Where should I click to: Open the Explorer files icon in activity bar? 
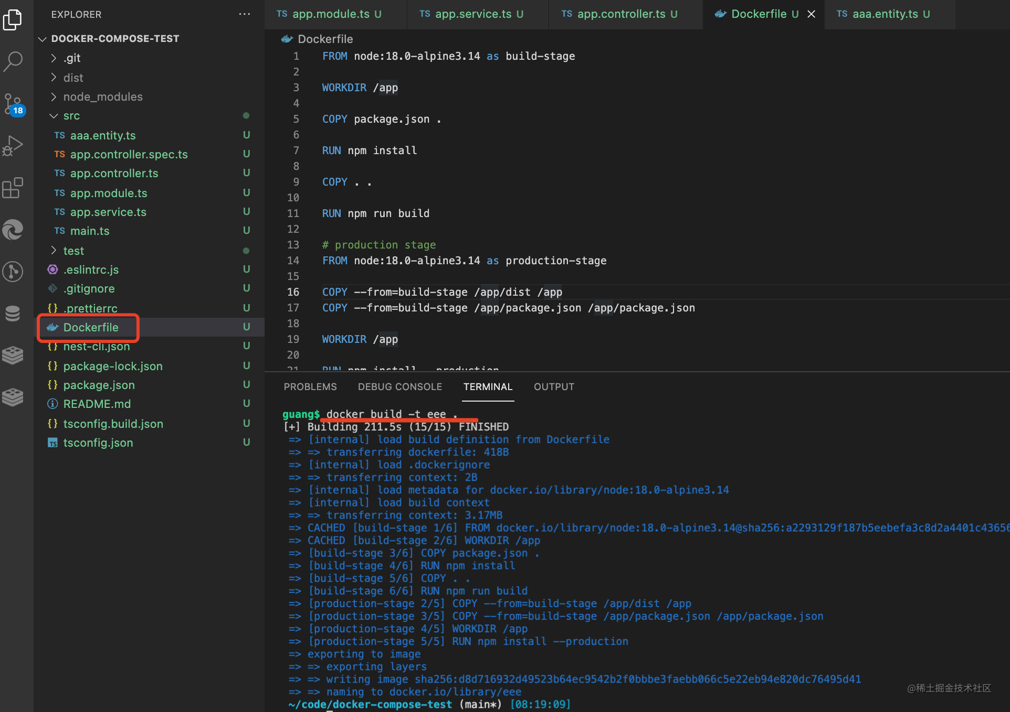coord(13,20)
